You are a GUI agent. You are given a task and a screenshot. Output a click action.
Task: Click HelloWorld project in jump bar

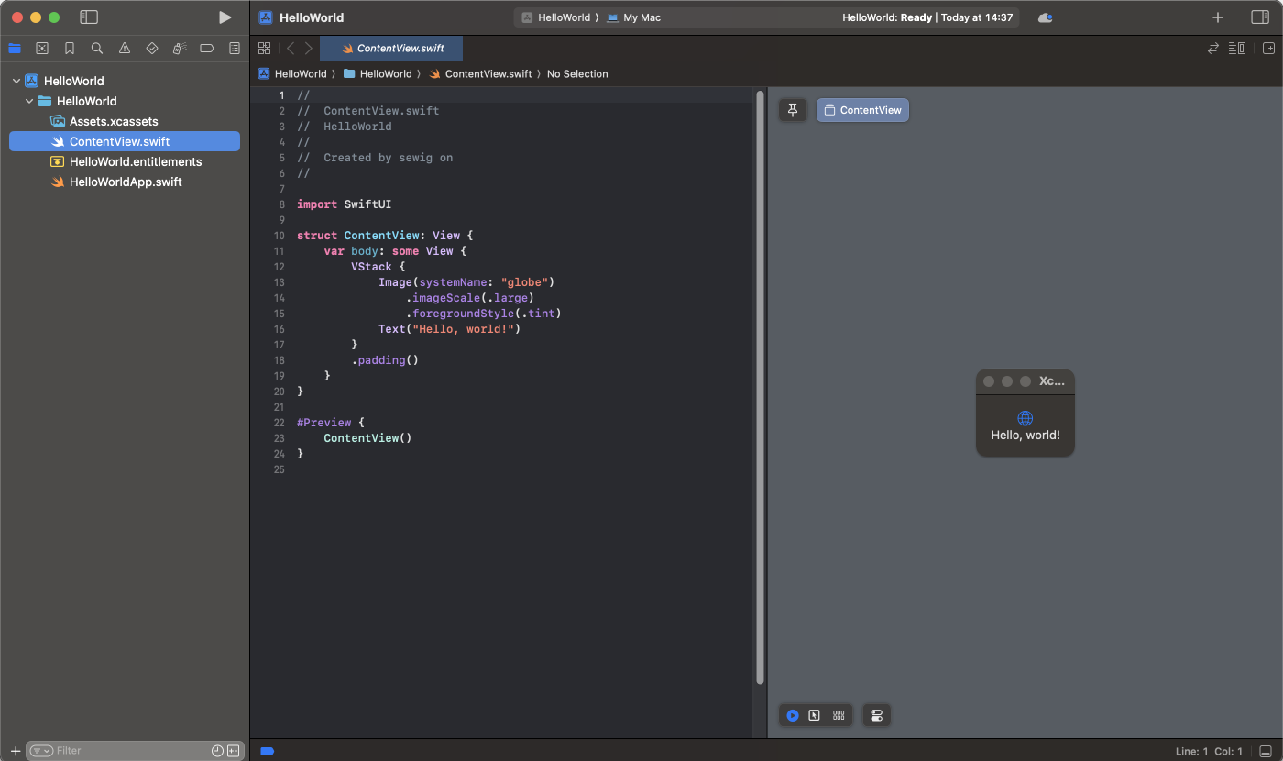[292, 73]
